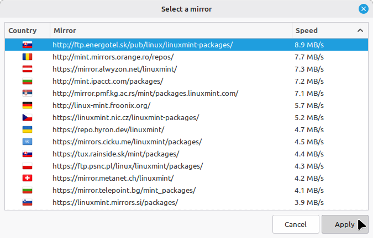
Task: Close the Select a mirror dialog
Action: click(x=363, y=9)
